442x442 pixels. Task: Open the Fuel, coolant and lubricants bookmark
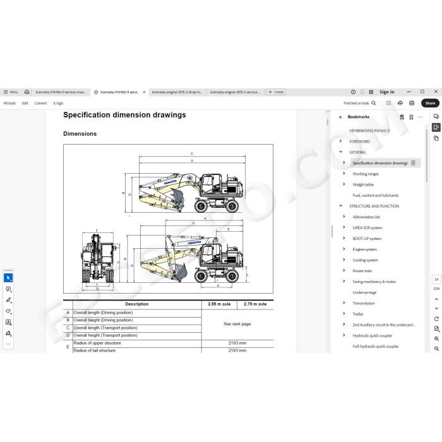tap(376, 195)
